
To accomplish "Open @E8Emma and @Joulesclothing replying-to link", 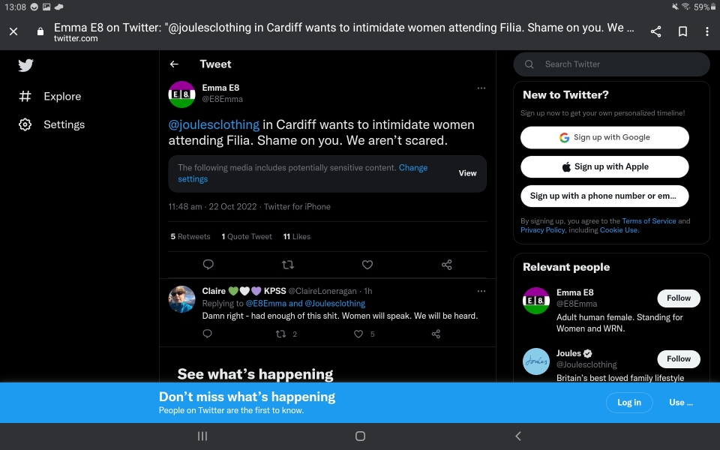I will pos(305,304).
